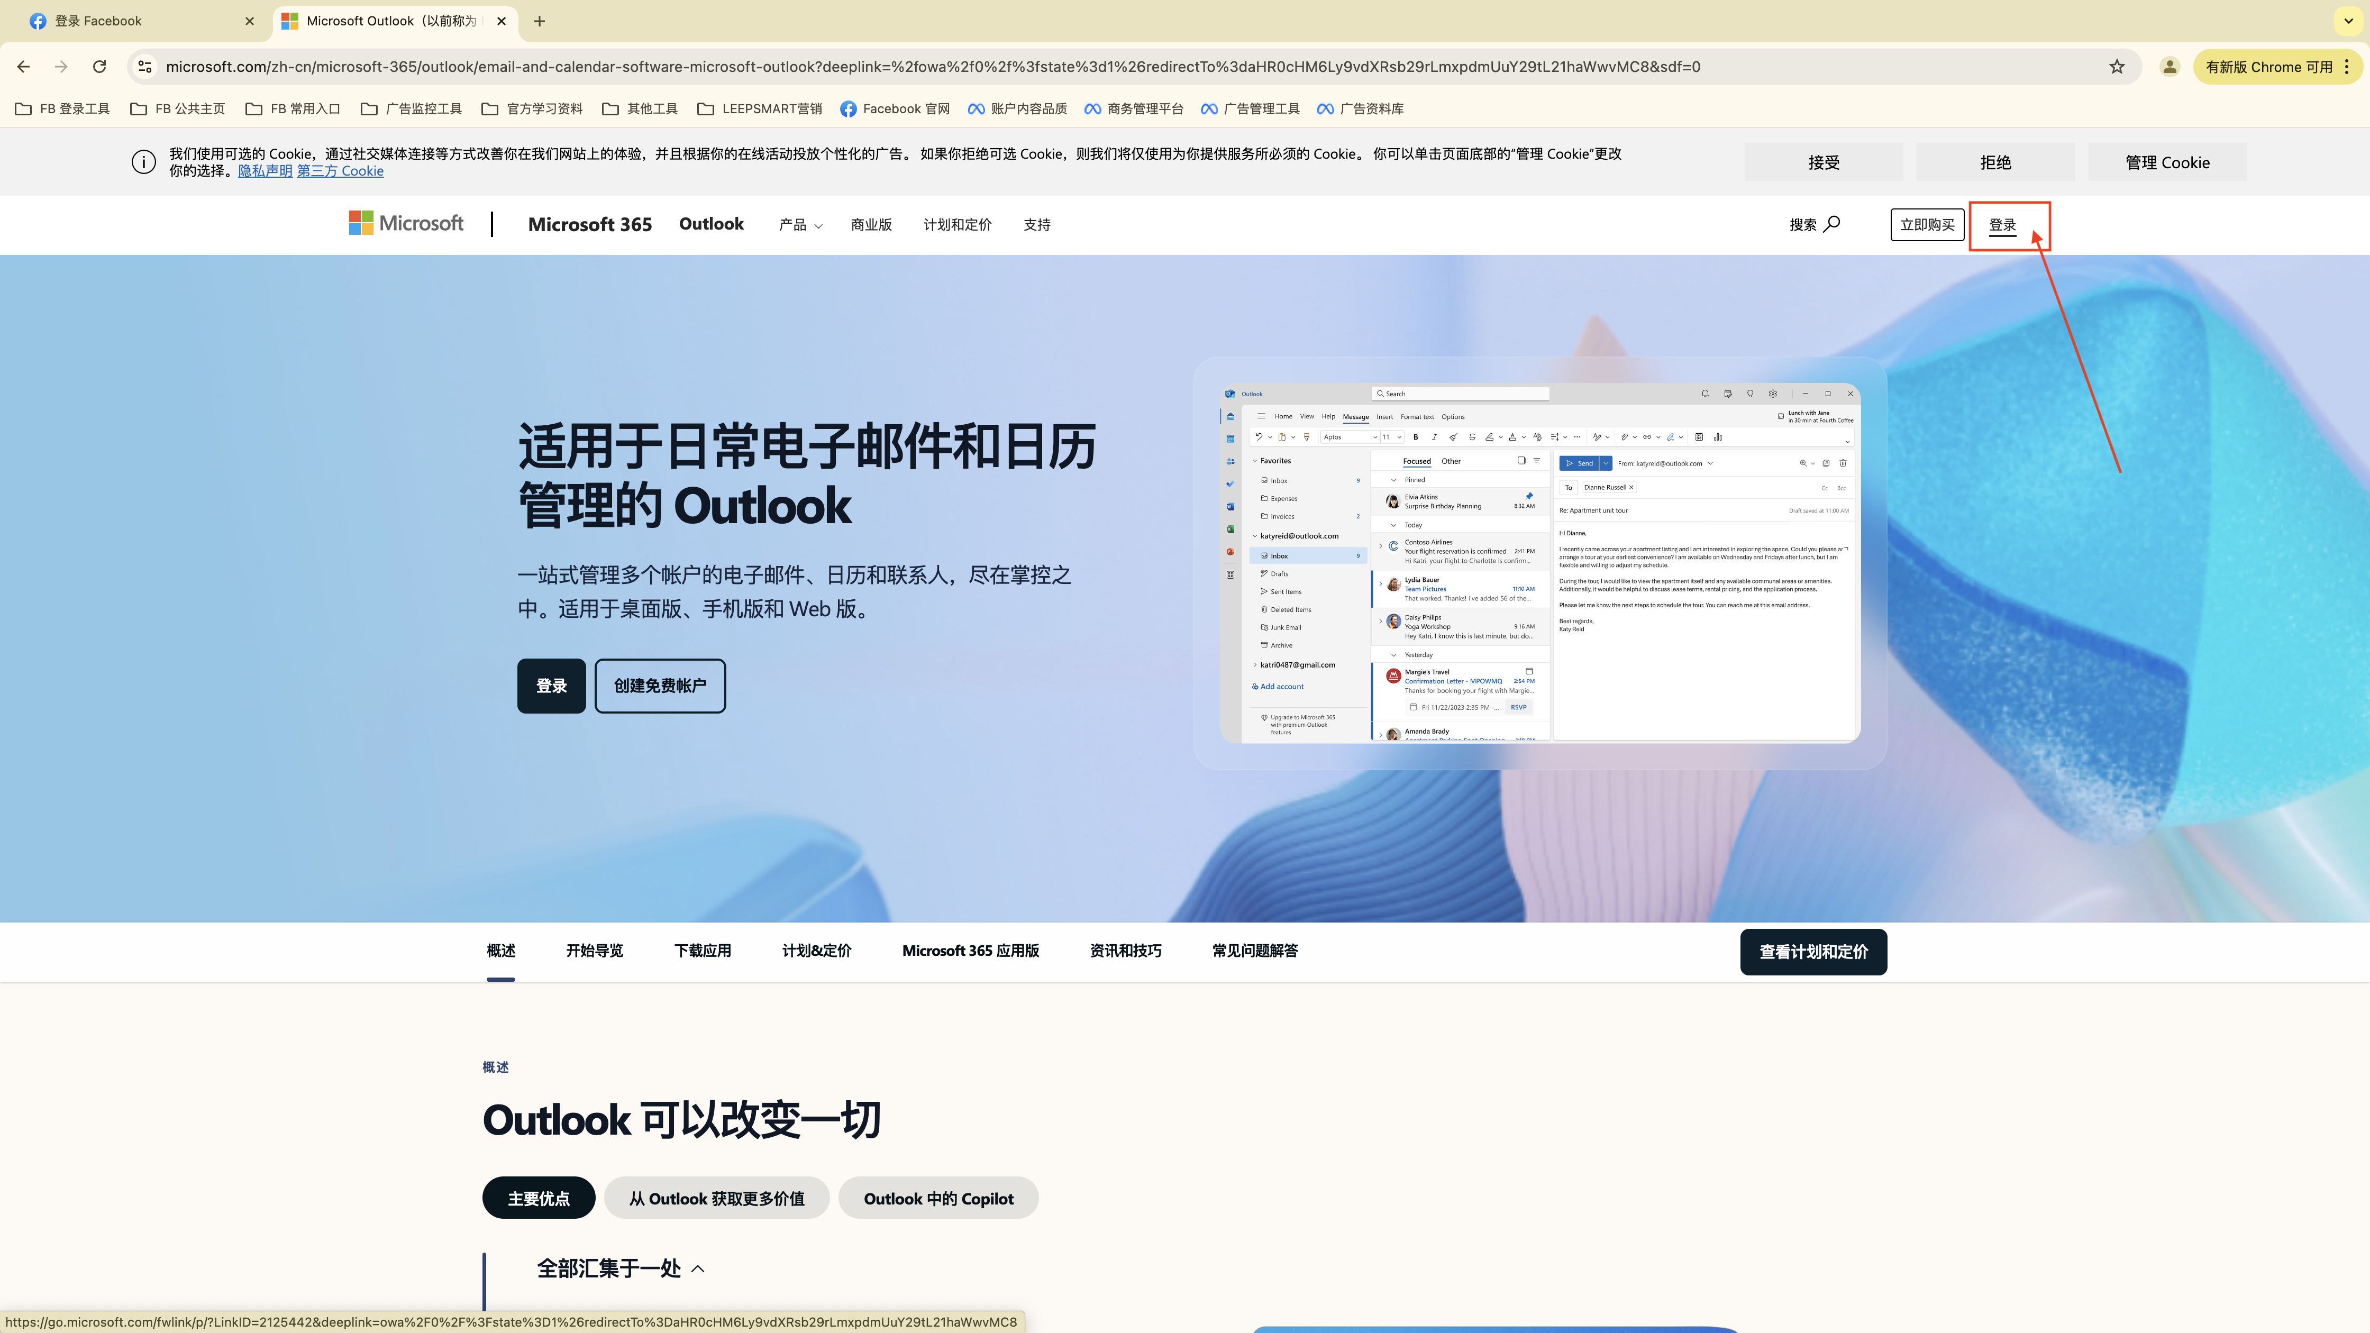Reject cookies with 拒绝 button
The height and width of the screenshot is (1333, 2370).
click(1995, 162)
